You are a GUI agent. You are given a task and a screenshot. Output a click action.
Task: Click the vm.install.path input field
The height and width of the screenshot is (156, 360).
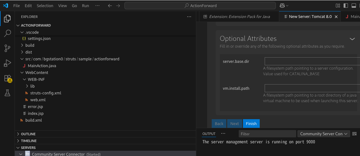coord(312,88)
